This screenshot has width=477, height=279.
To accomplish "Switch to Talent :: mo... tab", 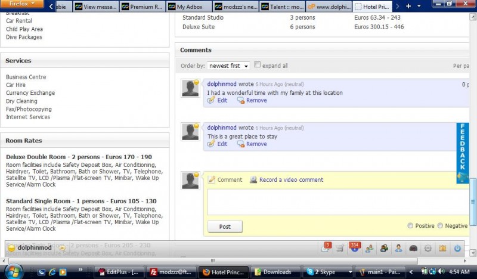I will [282, 7].
